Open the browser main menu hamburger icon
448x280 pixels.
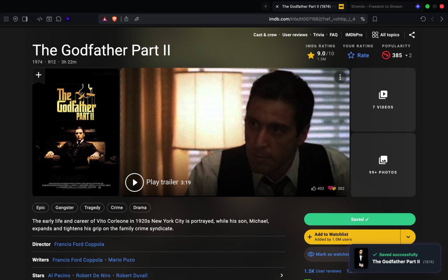click(x=6, y=19)
